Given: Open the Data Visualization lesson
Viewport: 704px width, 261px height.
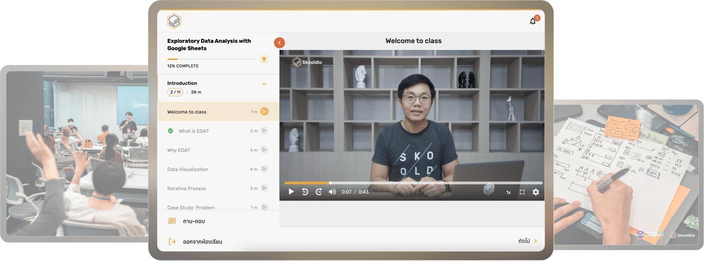Looking at the screenshot, I should coord(188,169).
